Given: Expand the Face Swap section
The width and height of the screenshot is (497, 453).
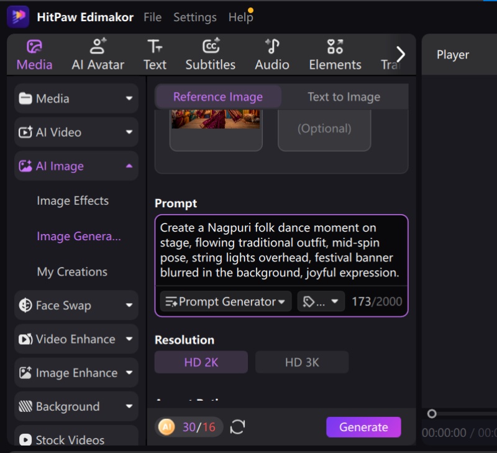Looking at the screenshot, I should click(76, 306).
